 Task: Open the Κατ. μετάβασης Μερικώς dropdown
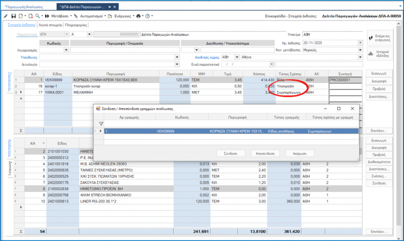coord(360,50)
